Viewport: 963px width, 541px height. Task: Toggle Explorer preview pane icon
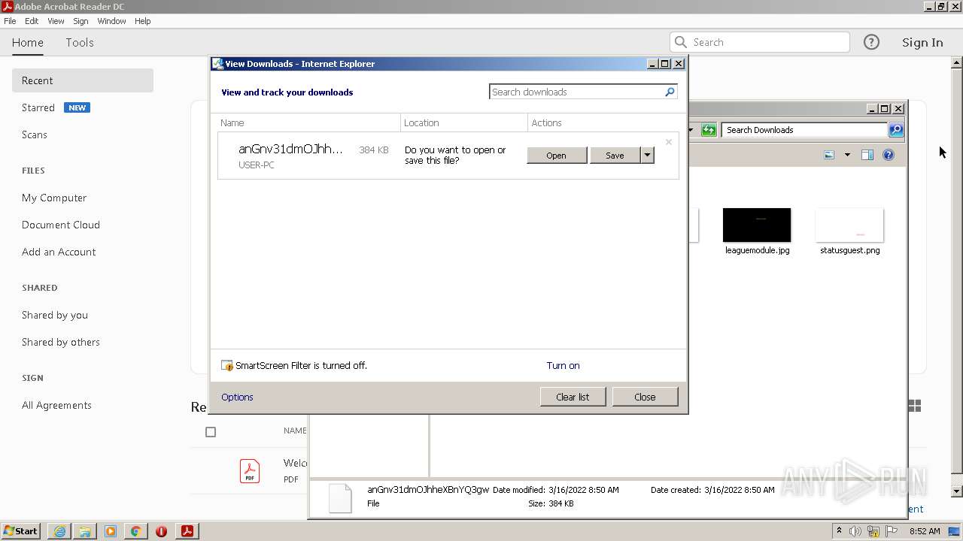click(x=867, y=155)
